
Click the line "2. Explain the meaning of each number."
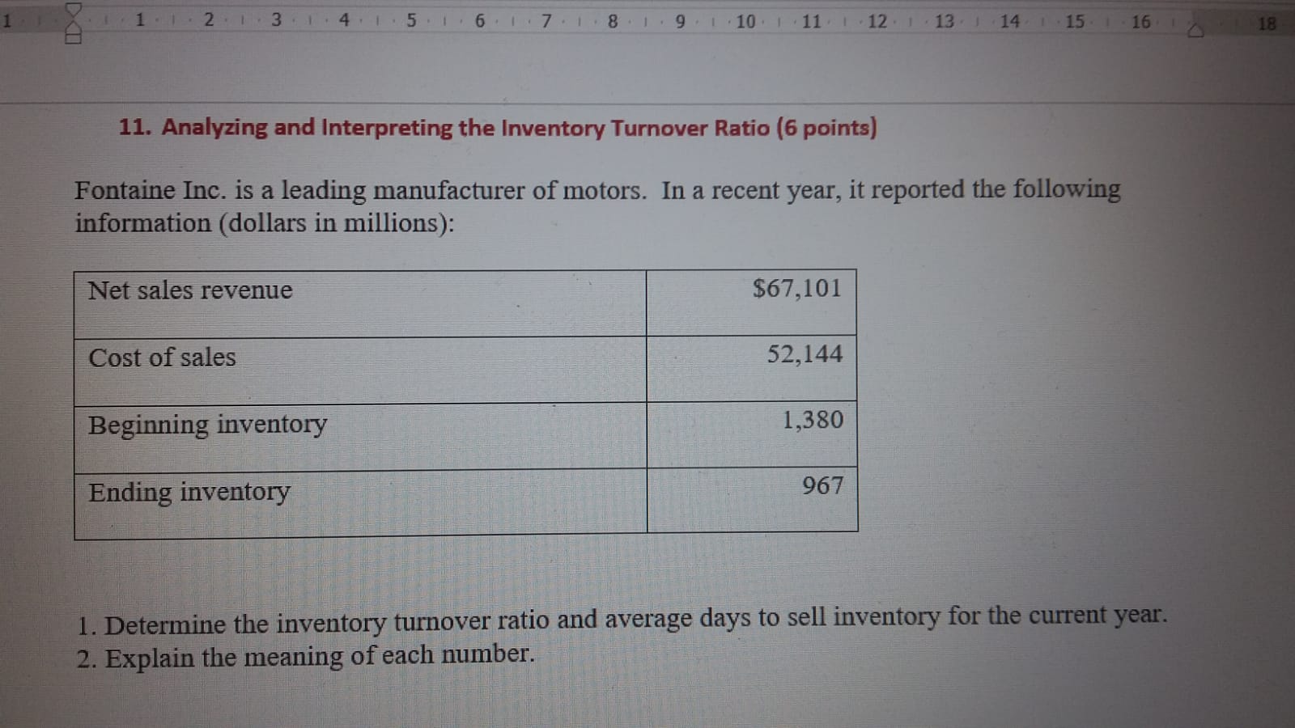click(x=307, y=656)
